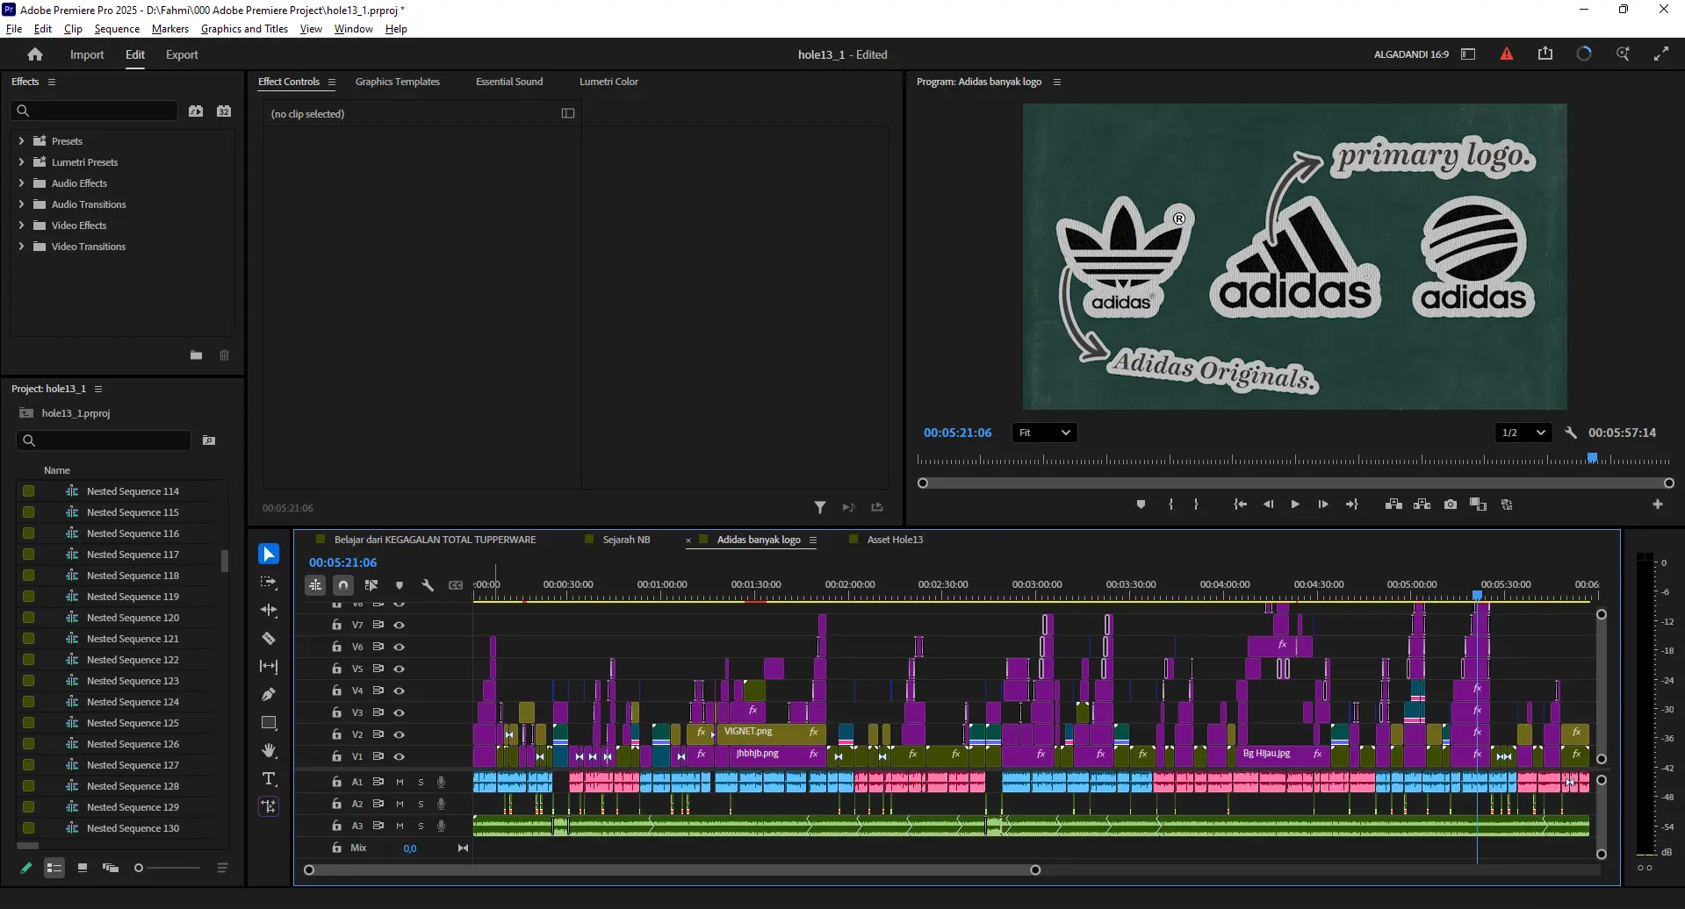Click the Extract button in Program monitor
1685x909 pixels.
pos(1422,505)
